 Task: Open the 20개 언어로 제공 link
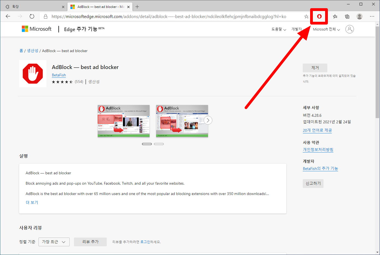tap(317, 130)
